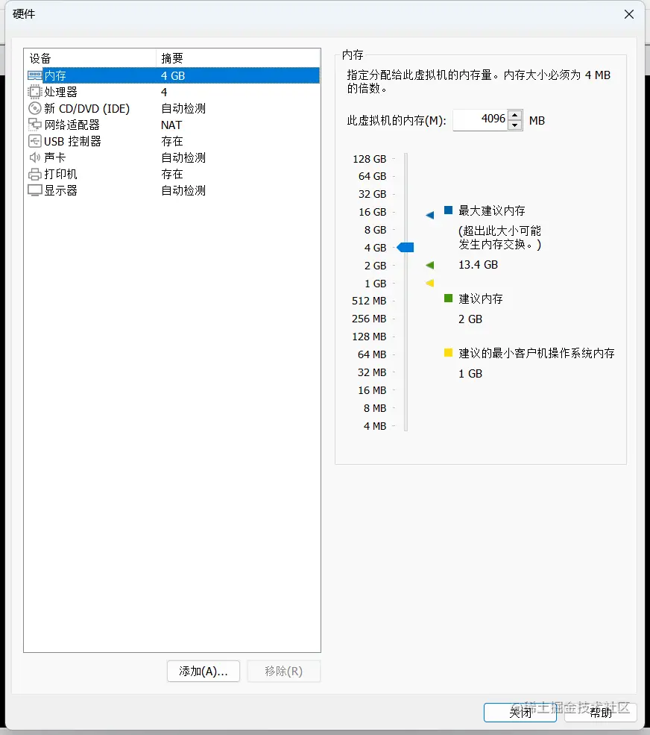650x735 pixels.
Task: Click the 8 GB slider label
Action: pyautogui.click(x=375, y=230)
